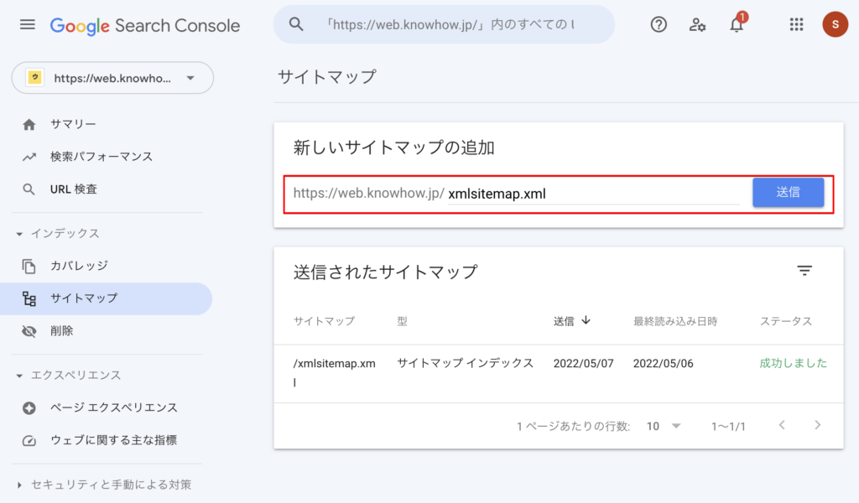Open the filter icon for submitted sitemaps
Screen dimensions: 859x503
tap(804, 271)
